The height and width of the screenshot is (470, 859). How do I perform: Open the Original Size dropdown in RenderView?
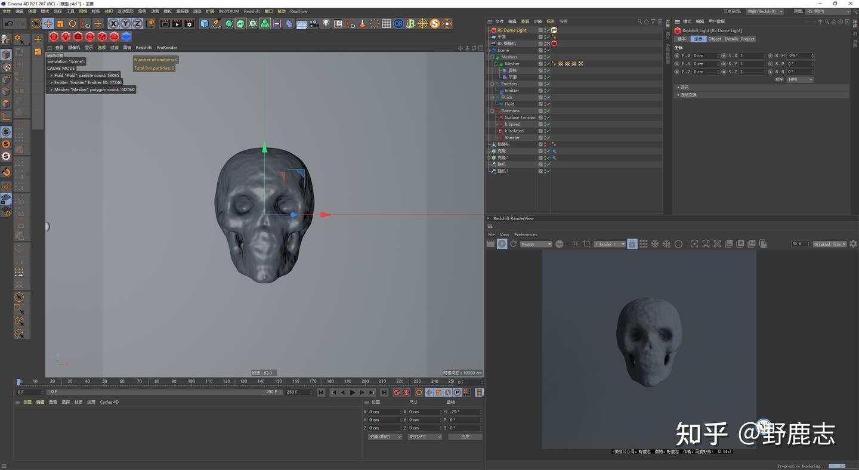[x=829, y=244]
